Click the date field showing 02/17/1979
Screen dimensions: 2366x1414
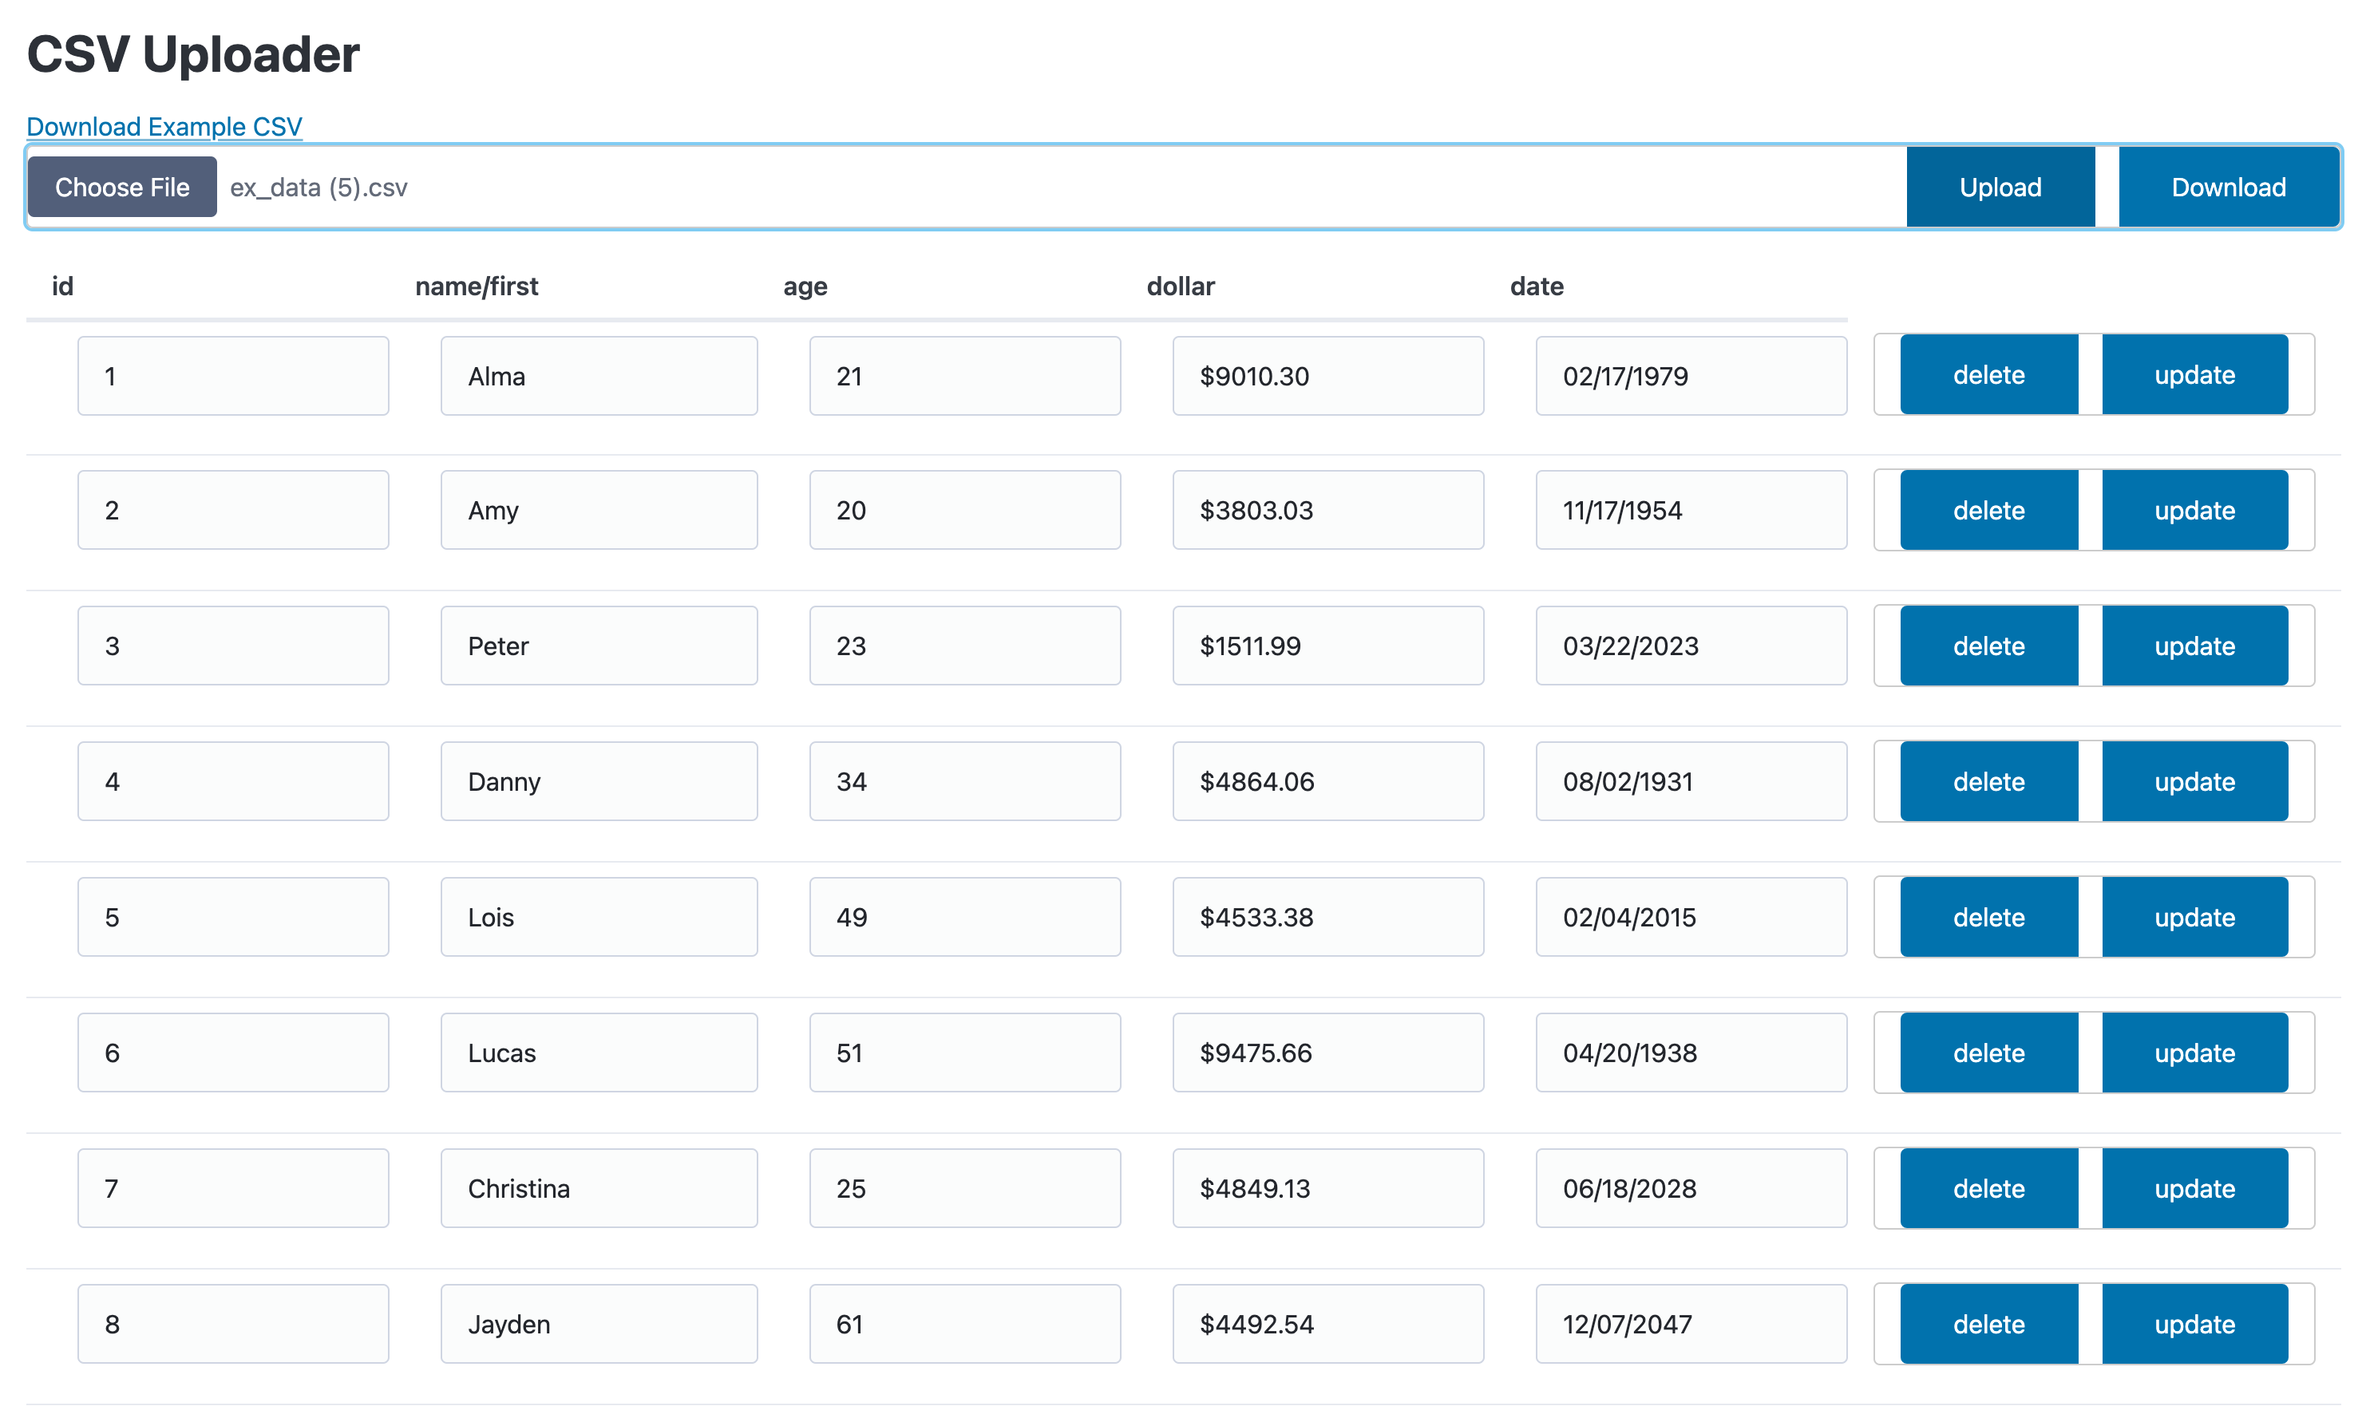point(1691,375)
